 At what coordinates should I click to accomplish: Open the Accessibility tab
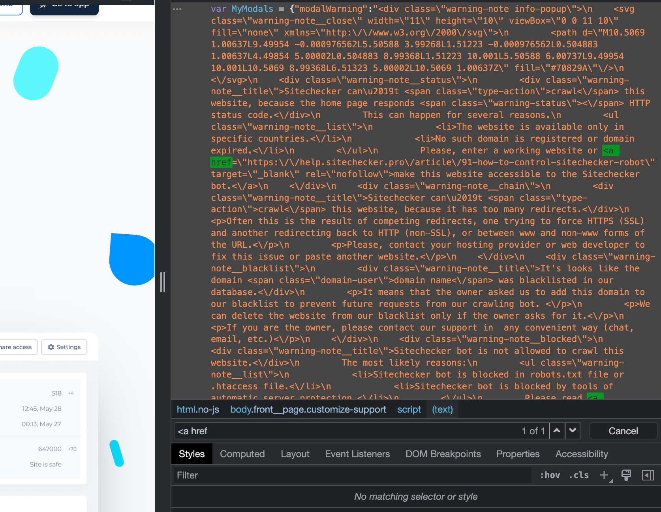coord(582,454)
